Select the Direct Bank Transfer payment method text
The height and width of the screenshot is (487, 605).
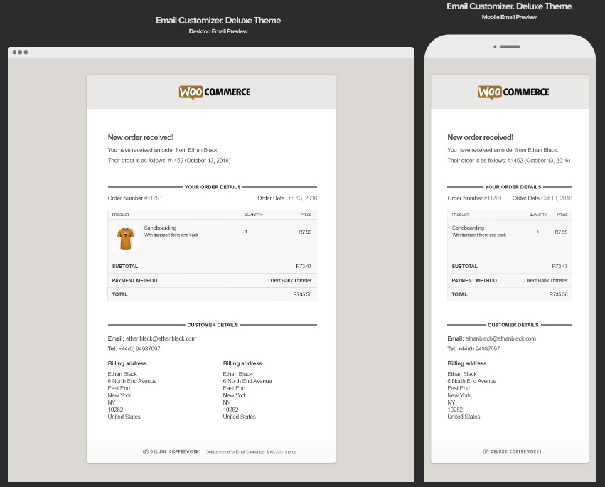tap(289, 280)
